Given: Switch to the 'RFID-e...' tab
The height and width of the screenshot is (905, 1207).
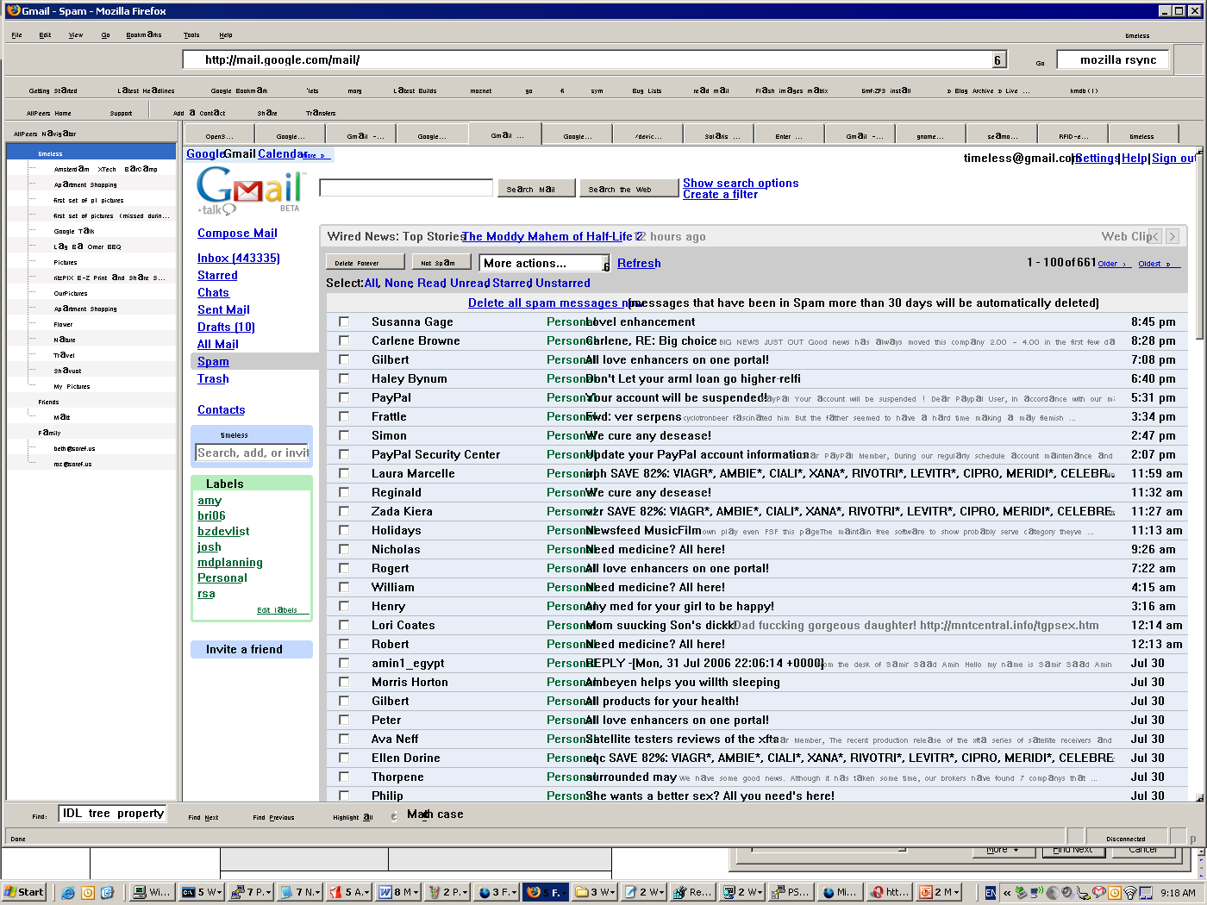Looking at the screenshot, I should pos(1073,134).
